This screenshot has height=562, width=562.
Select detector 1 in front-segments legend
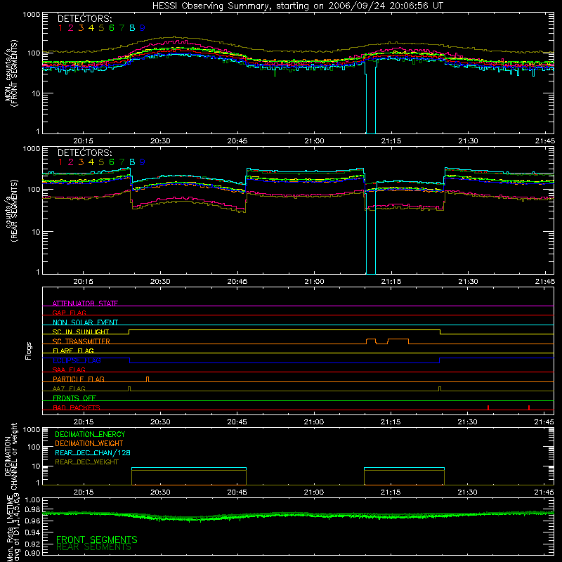coord(60,27)
